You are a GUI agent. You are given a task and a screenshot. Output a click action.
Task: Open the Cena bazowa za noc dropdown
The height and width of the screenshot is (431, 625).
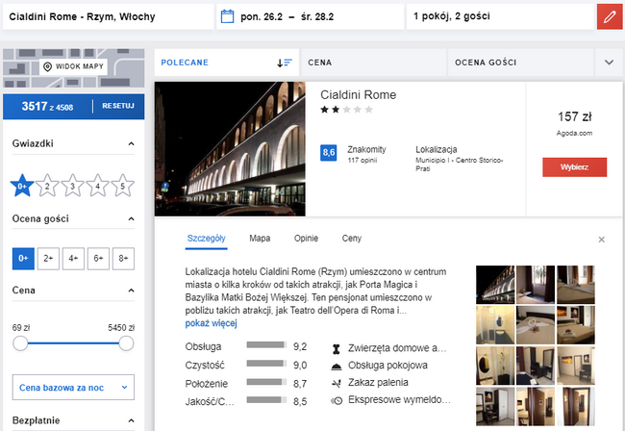73,387
